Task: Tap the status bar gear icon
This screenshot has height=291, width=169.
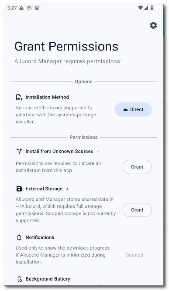Action: [x=29, y=8]
